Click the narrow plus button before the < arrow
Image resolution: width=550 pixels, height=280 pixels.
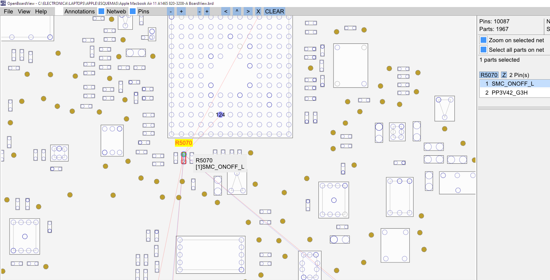click(207, 12)
